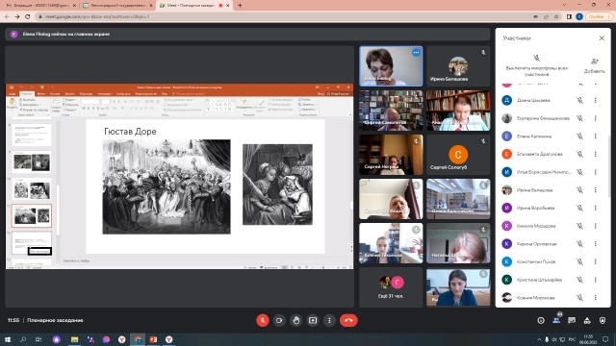Click the Elena Filolog presenting banner
Screen dimensions: 616x346
(x=247, y=35)
